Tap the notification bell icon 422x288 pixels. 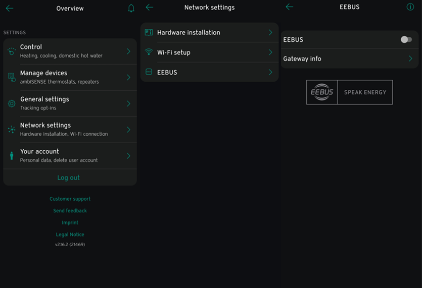131,9
